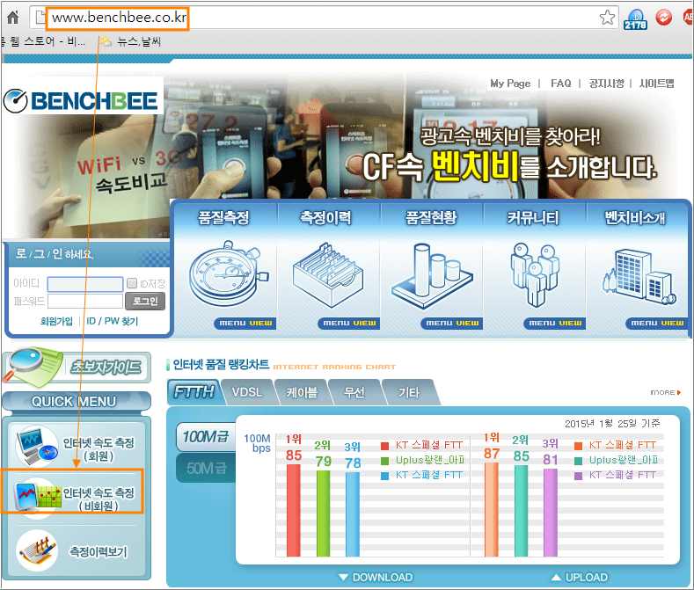Switch to the 케이블 tab
This screenshot has height=590, width=694.
(302, 392)
